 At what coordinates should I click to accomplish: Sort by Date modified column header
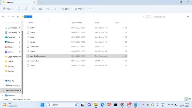coord(76,23)
